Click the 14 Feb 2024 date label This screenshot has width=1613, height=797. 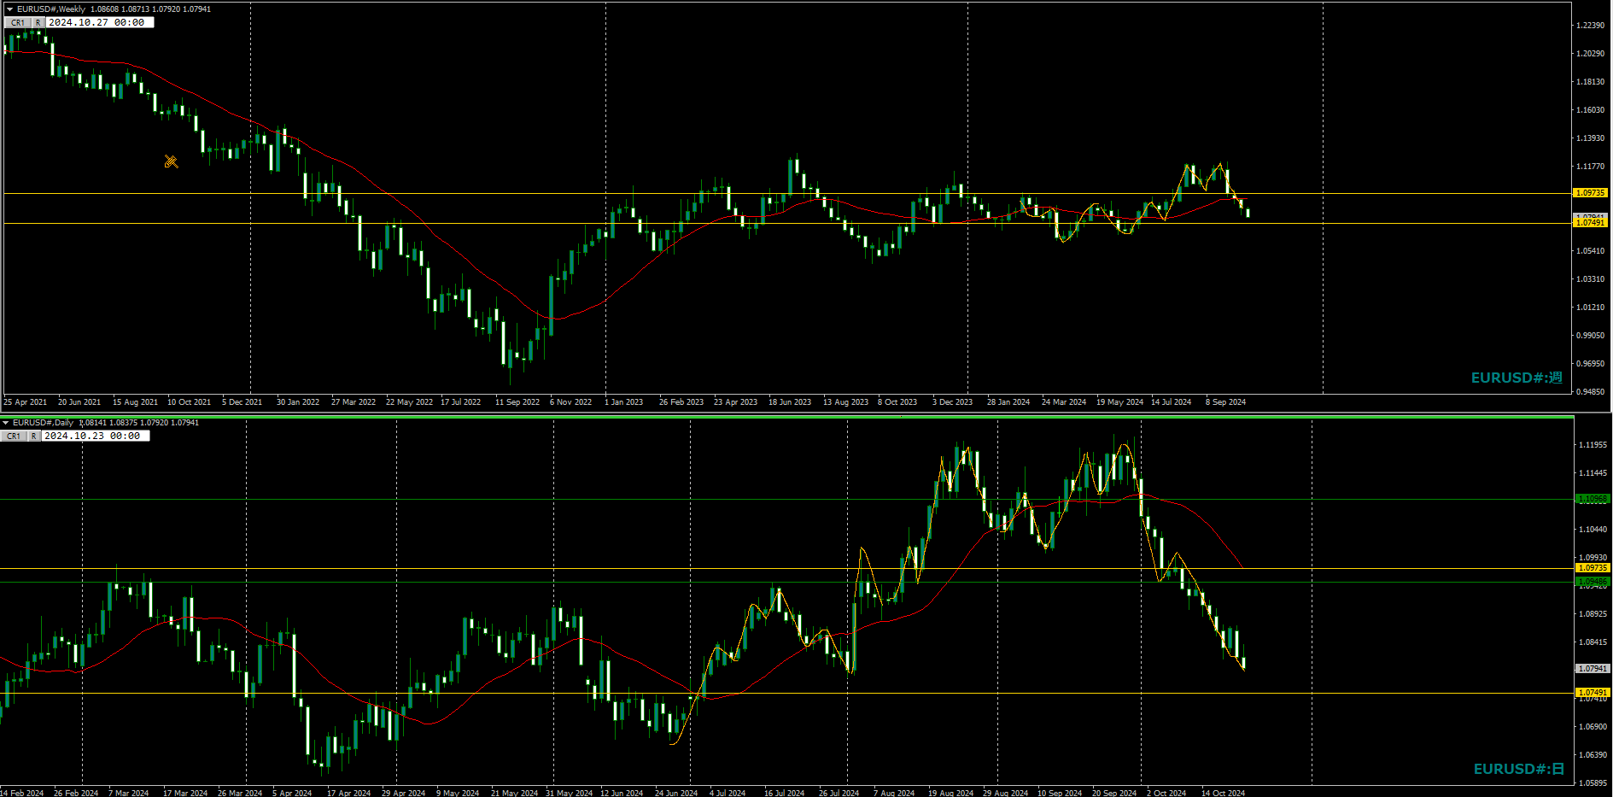22,794
